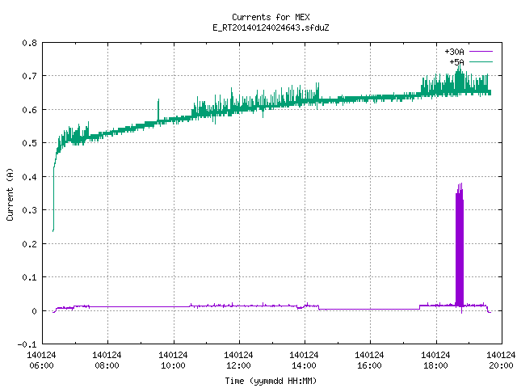Click the tall purple +30A spike after 18:00

tap(460, 247)
